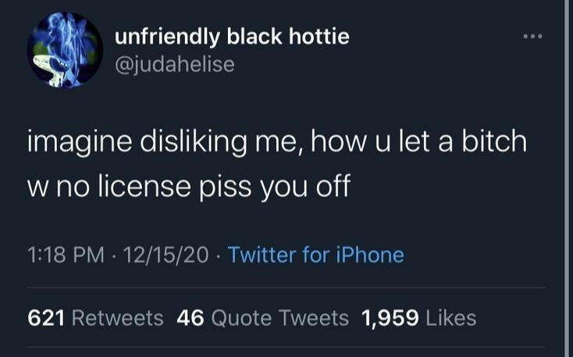Open the three-dot more options menu
The height and width of the screenshot is (357, 573).
pos(533,36)
